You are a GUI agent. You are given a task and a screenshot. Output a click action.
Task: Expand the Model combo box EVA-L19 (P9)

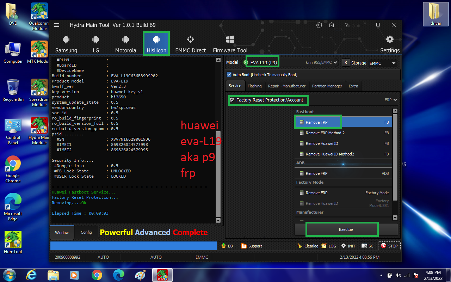(x=290, y=62)
